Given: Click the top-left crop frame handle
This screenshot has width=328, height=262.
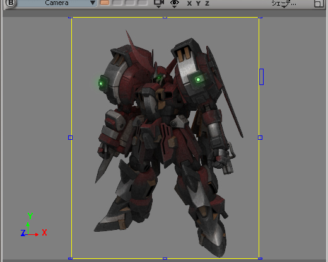Looking at the screenshot, I should click(70, 18).
